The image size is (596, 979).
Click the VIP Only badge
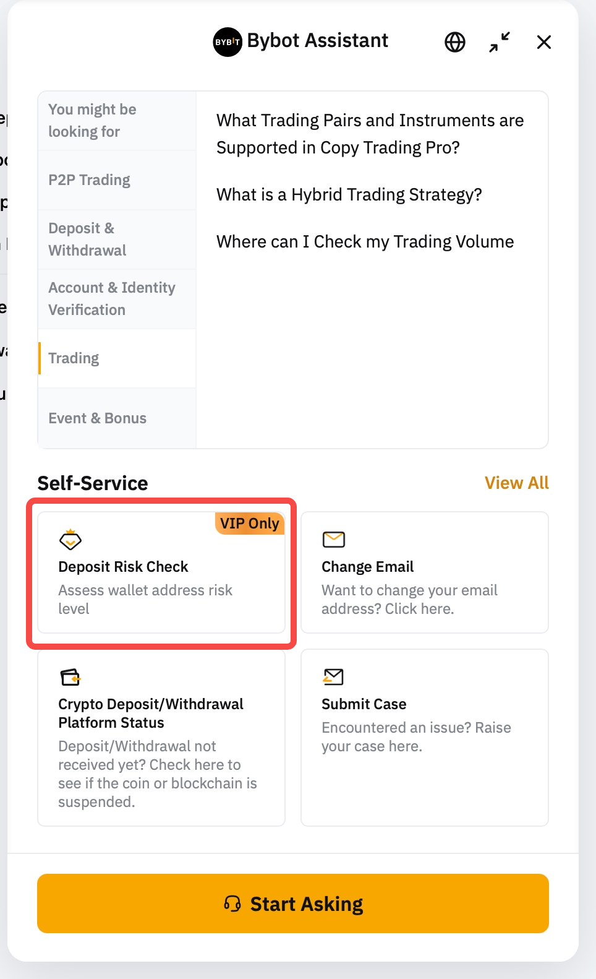(250, 524)
